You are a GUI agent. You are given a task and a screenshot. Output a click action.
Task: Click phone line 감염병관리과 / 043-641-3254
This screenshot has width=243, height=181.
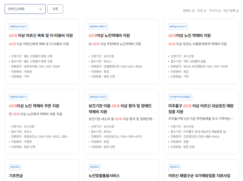pos(116,66)
